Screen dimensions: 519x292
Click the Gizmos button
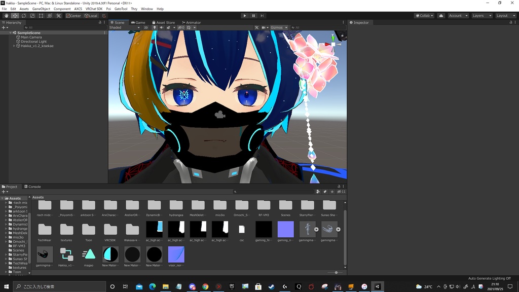(x=276, y=27)
